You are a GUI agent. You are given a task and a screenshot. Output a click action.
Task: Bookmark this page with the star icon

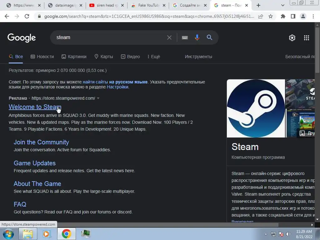(x=271, y=16)
